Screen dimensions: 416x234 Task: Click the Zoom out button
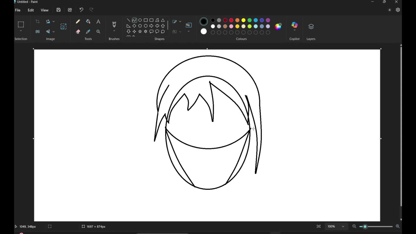(354, 227)
